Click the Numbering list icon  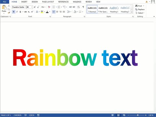[x=59, y=7]
